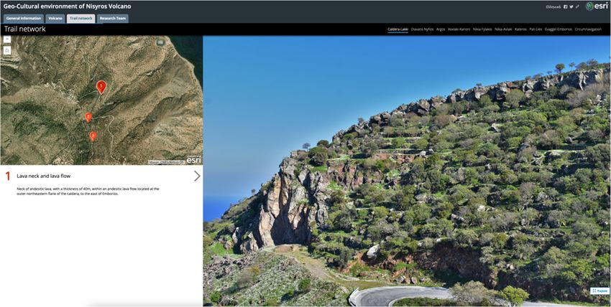Switch language to Greek (Ελληνικά)
Image resolution: width=611 pixels, height=307 pixels.
point(553,6)
